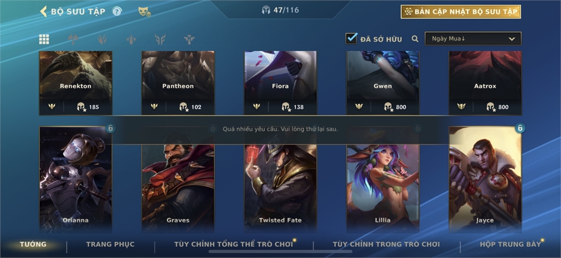Filter by the second role icon after the grid
Screen dimensions: 561x258
[x=102, y=39]
